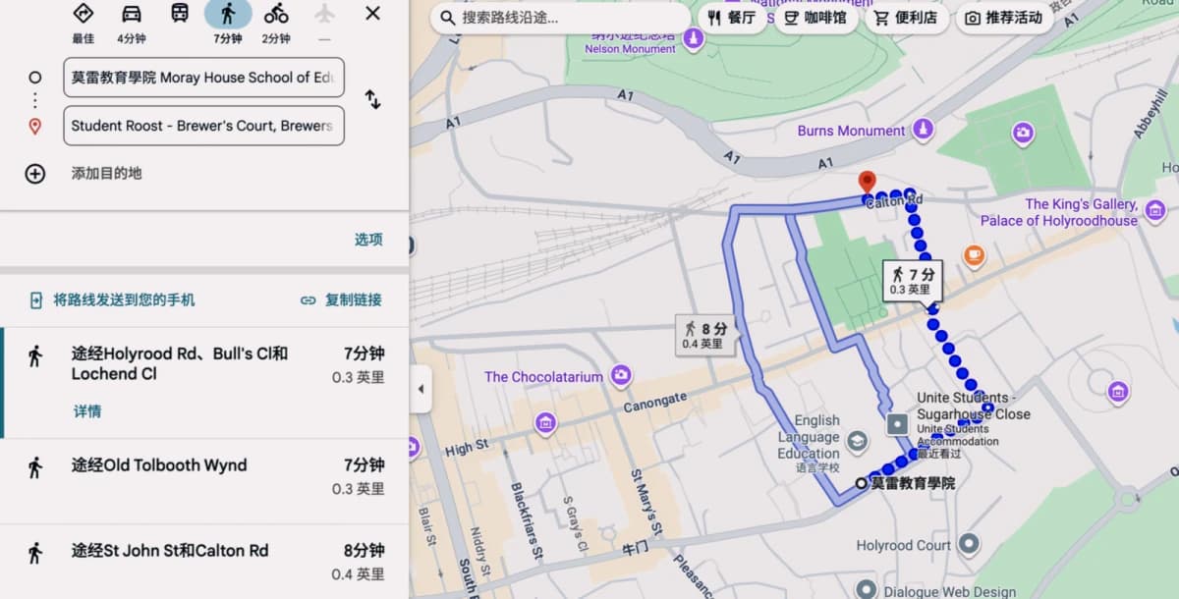Click the first route walking icon
The width and height of the screenshot is (1179, 599).
click(35, 355)
